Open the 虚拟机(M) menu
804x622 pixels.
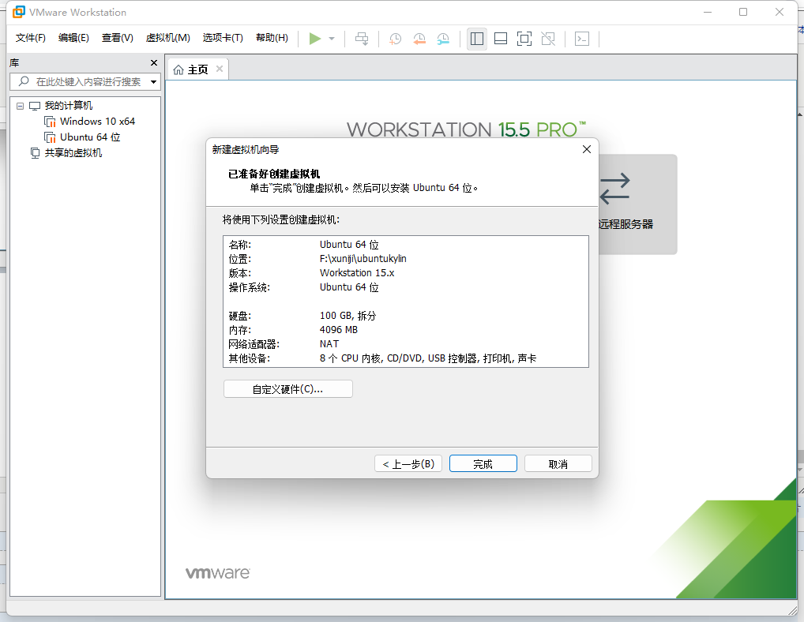click(167, 37)
